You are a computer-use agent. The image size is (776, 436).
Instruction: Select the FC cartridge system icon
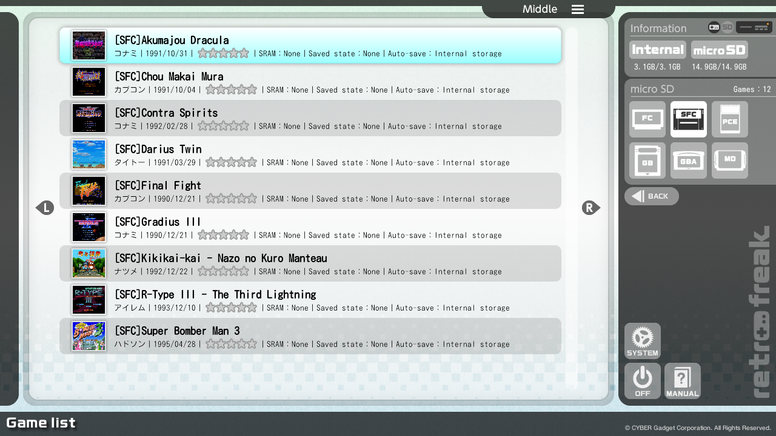coord(647,119)
